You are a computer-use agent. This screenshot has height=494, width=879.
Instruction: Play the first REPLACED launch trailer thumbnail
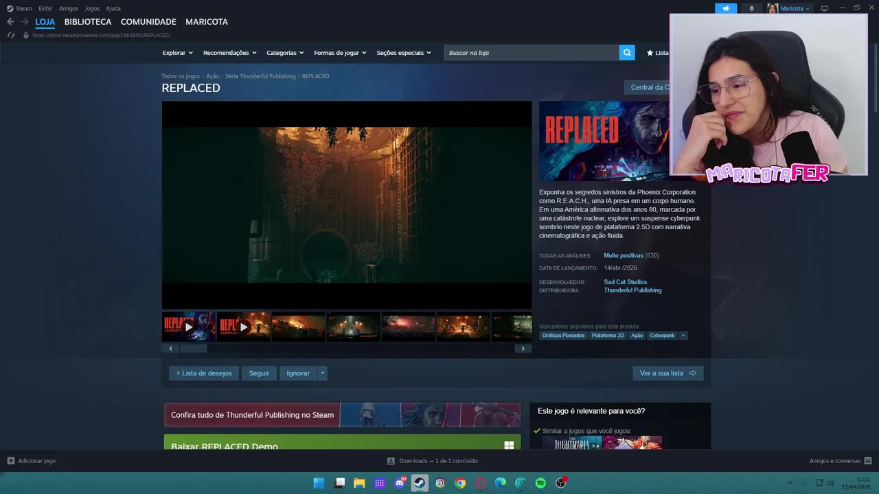(189, 327)
